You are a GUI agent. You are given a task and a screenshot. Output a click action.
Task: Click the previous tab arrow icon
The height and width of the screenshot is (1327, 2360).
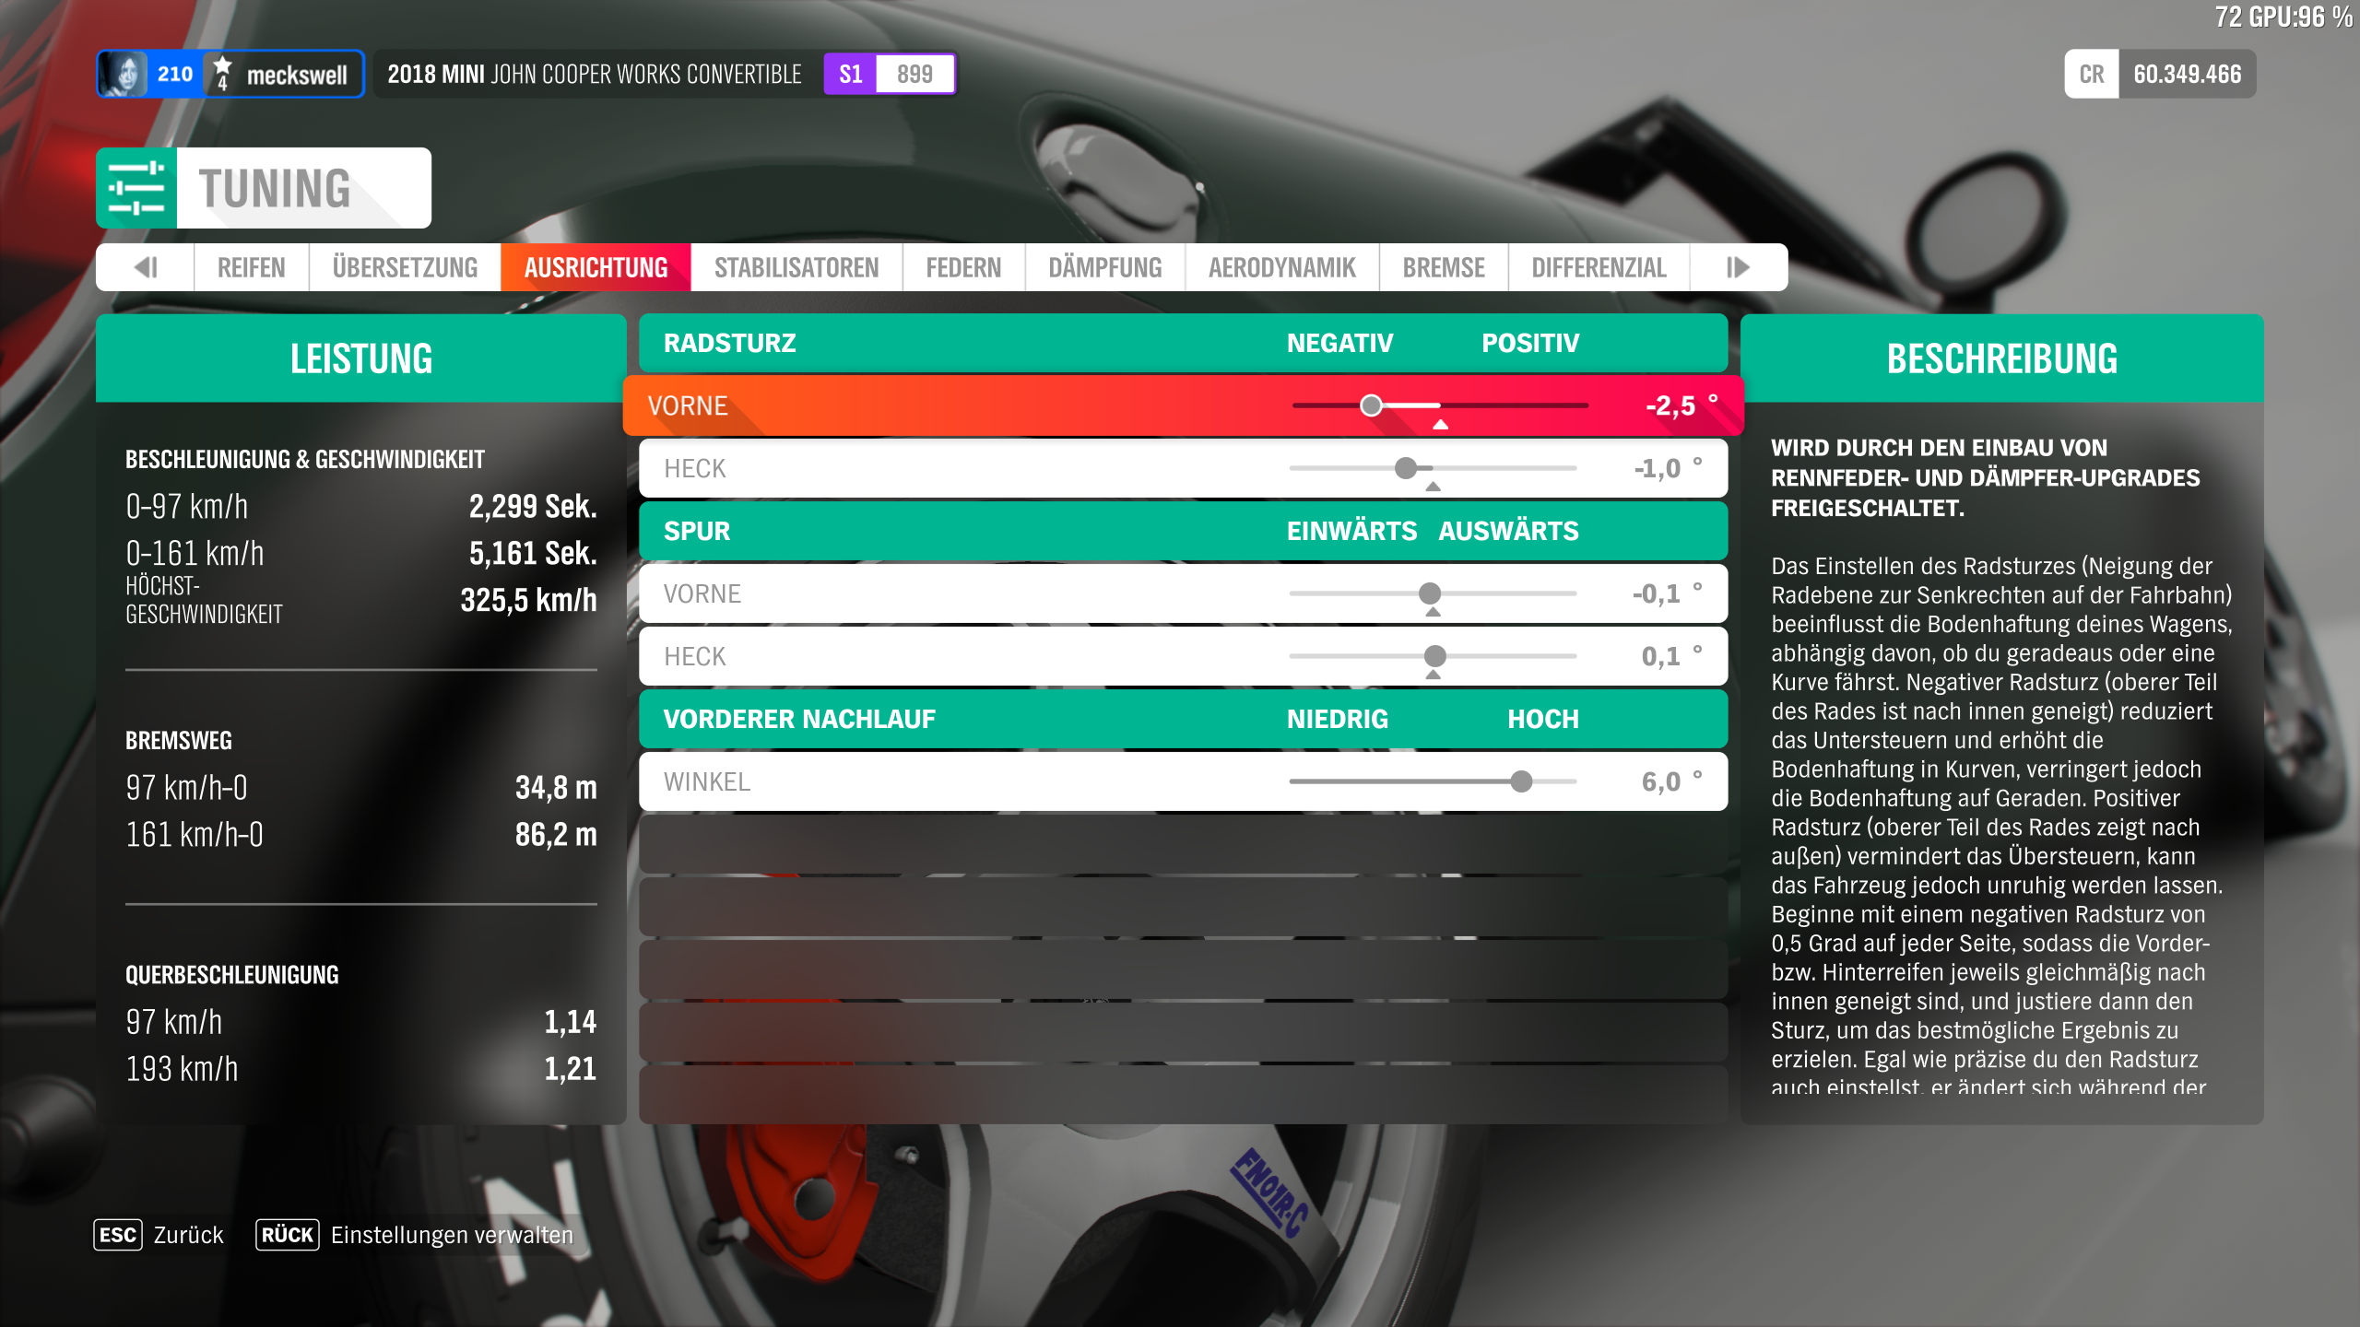pos(146,267)
